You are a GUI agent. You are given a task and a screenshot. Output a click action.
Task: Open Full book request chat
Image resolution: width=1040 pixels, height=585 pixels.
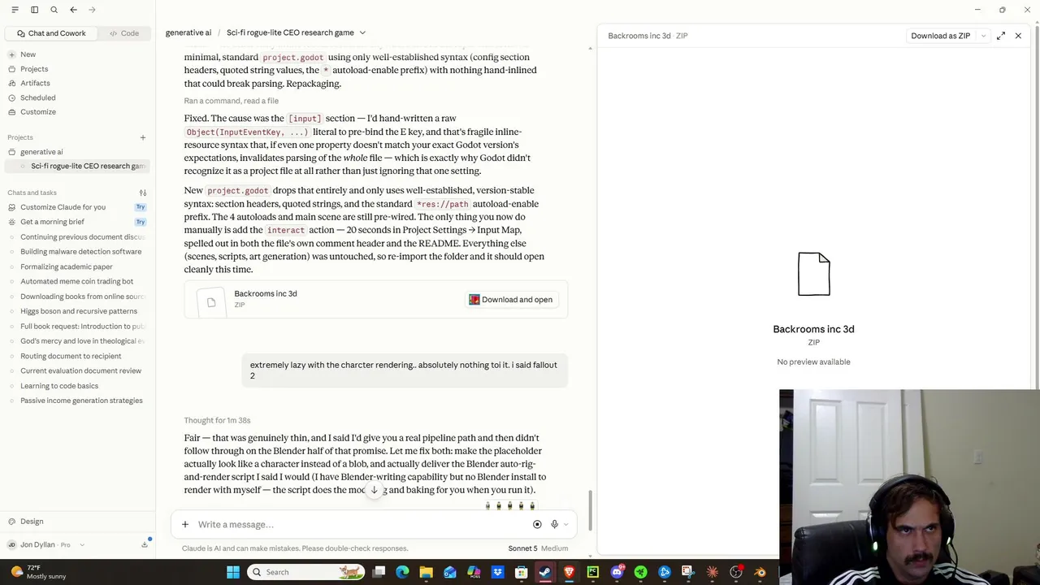point(82,326)
